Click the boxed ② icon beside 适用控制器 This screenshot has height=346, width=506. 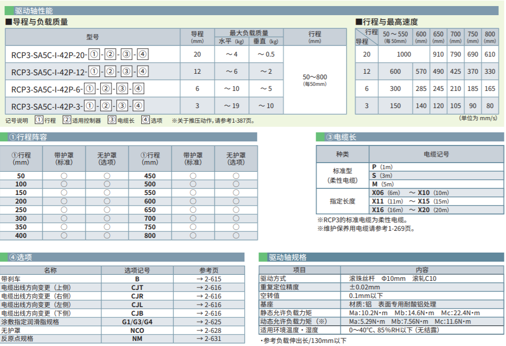tap(67, 120)
